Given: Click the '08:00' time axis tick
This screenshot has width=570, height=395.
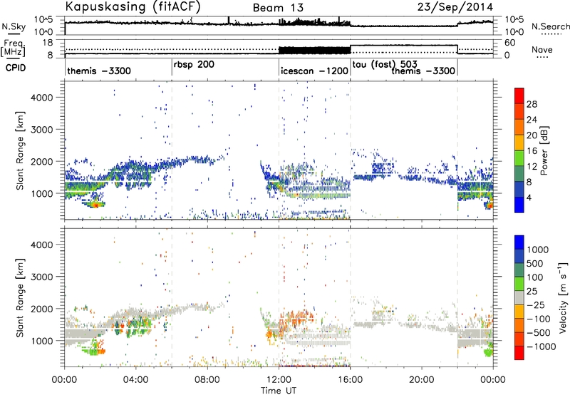Looking at the screenshot, I should (207, 380).
